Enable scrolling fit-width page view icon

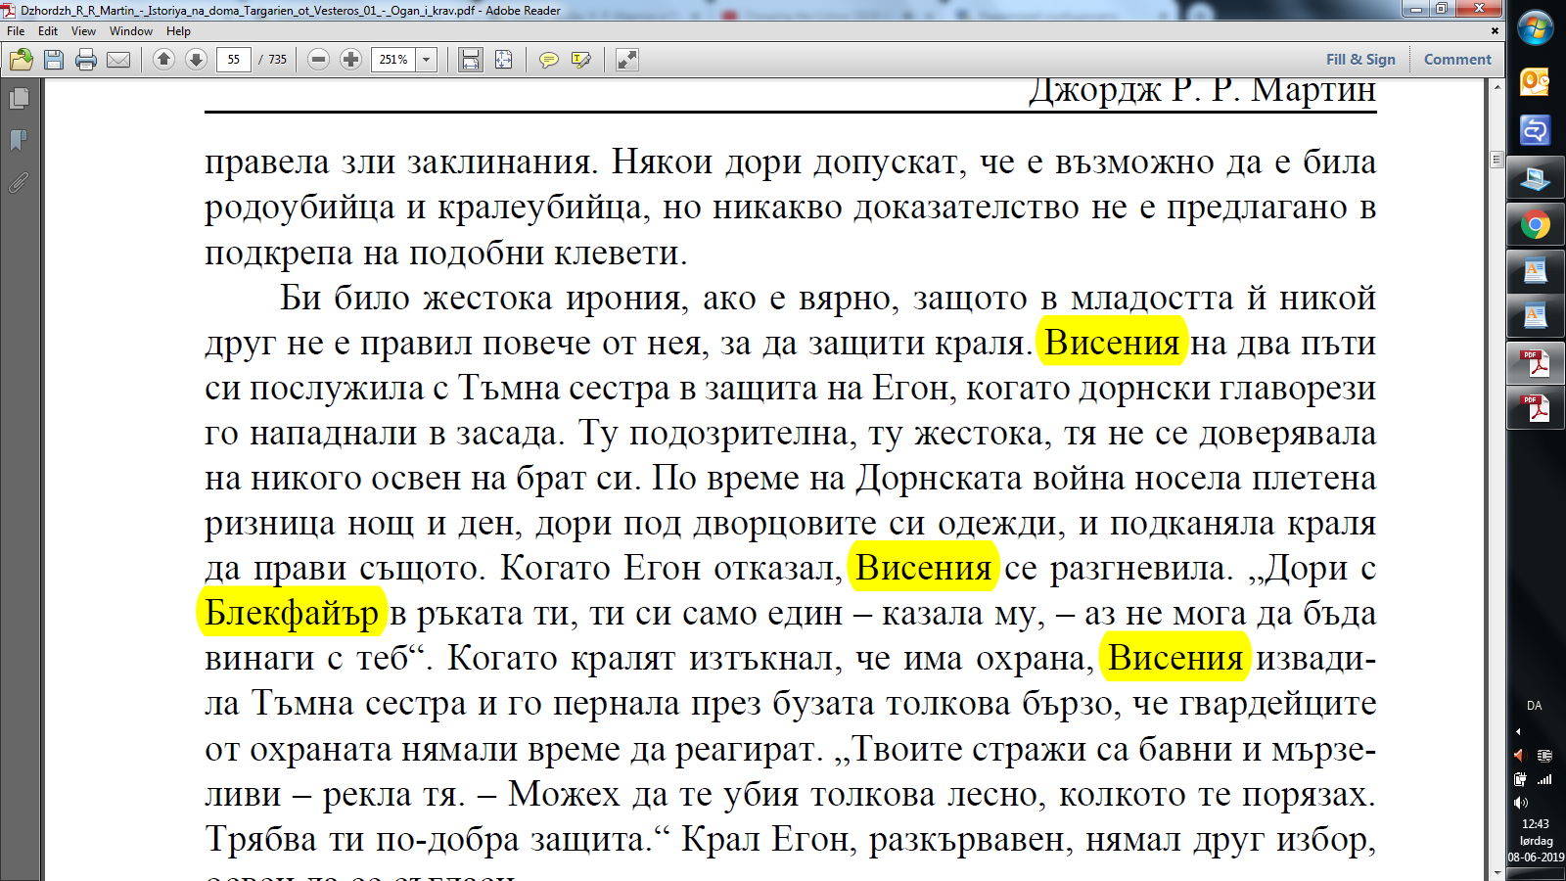[471, 60]
